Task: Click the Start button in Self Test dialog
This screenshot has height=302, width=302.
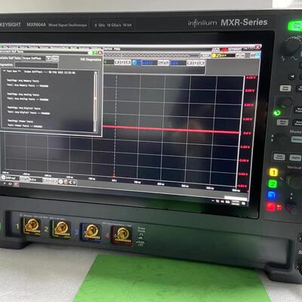Action: (55, 59)
